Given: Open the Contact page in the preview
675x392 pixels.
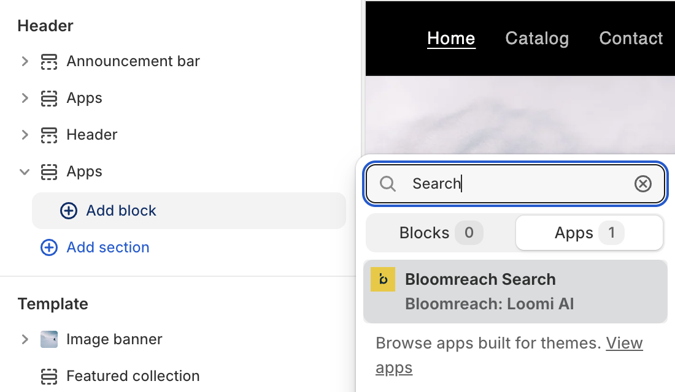Looking at the screenshot, I should point(631,38).
